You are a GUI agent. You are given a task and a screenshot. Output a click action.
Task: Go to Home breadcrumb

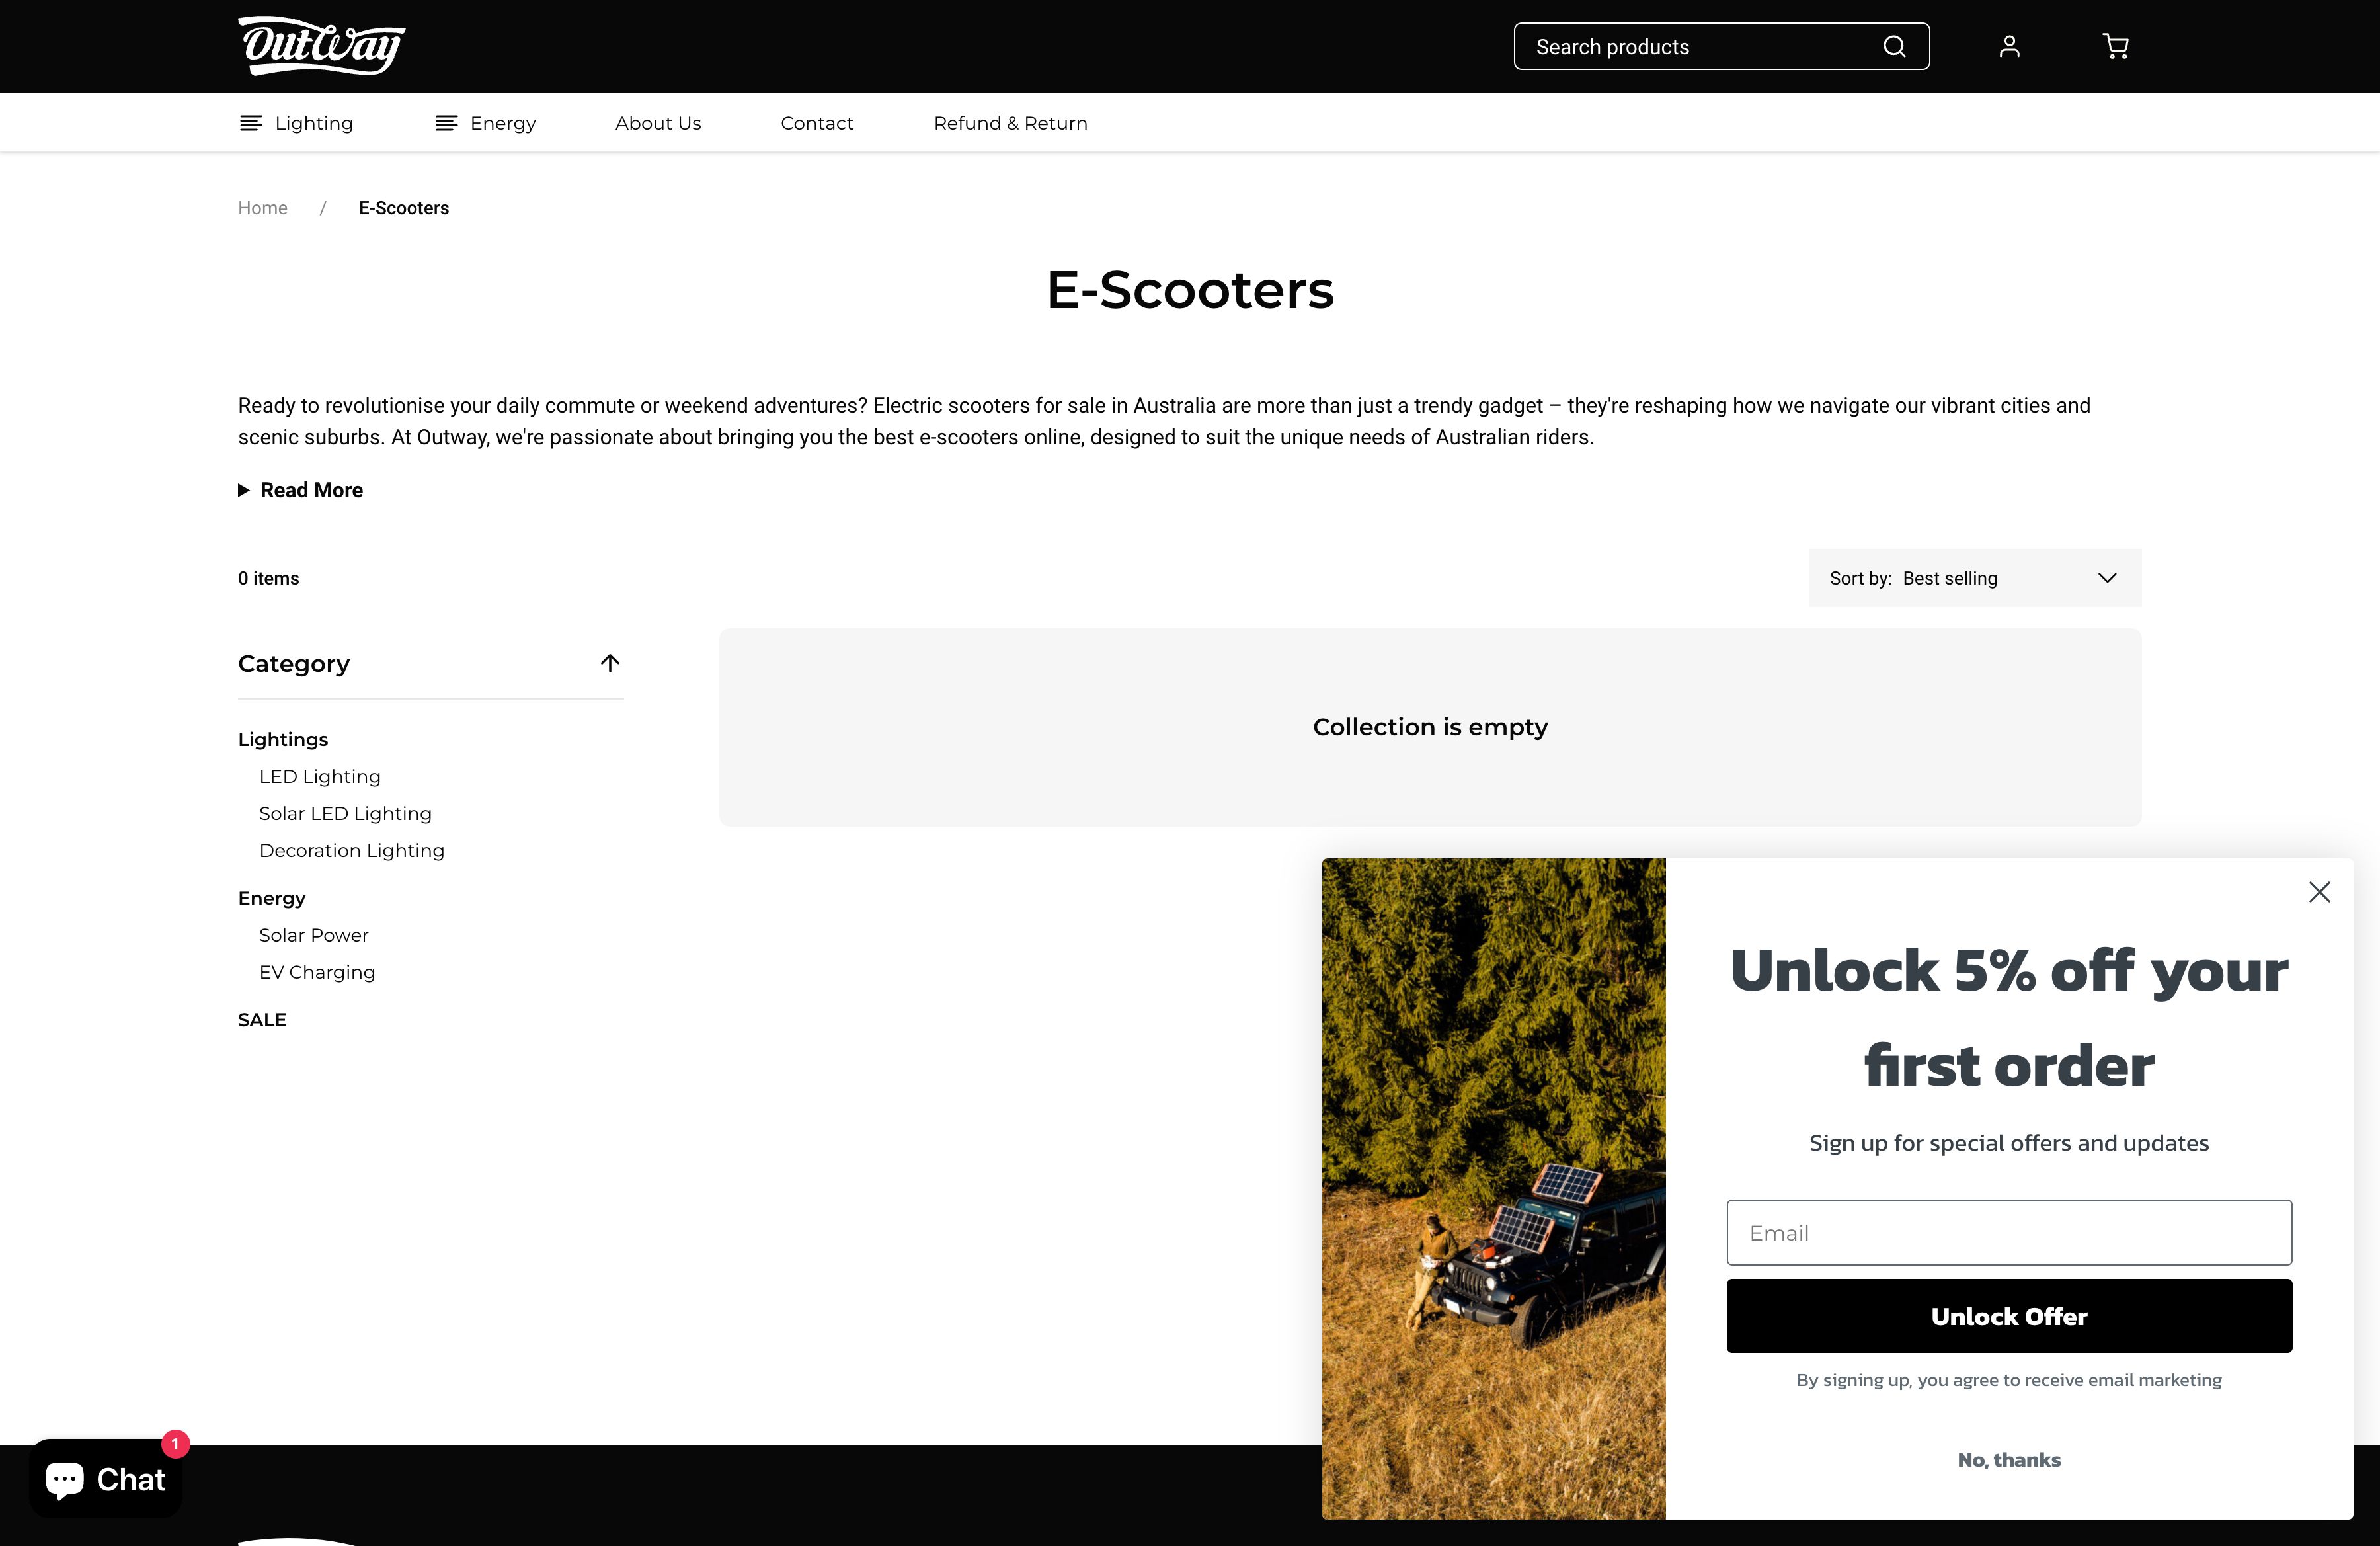tap(262, 208)
